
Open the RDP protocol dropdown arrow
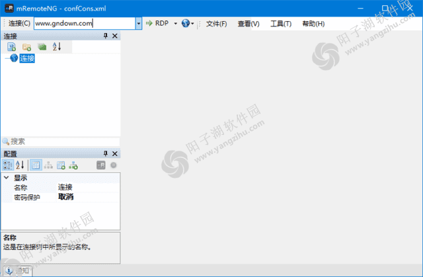176,23
